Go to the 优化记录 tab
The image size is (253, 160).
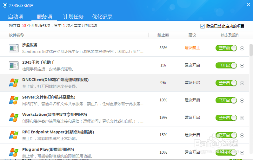click(102, 17)
